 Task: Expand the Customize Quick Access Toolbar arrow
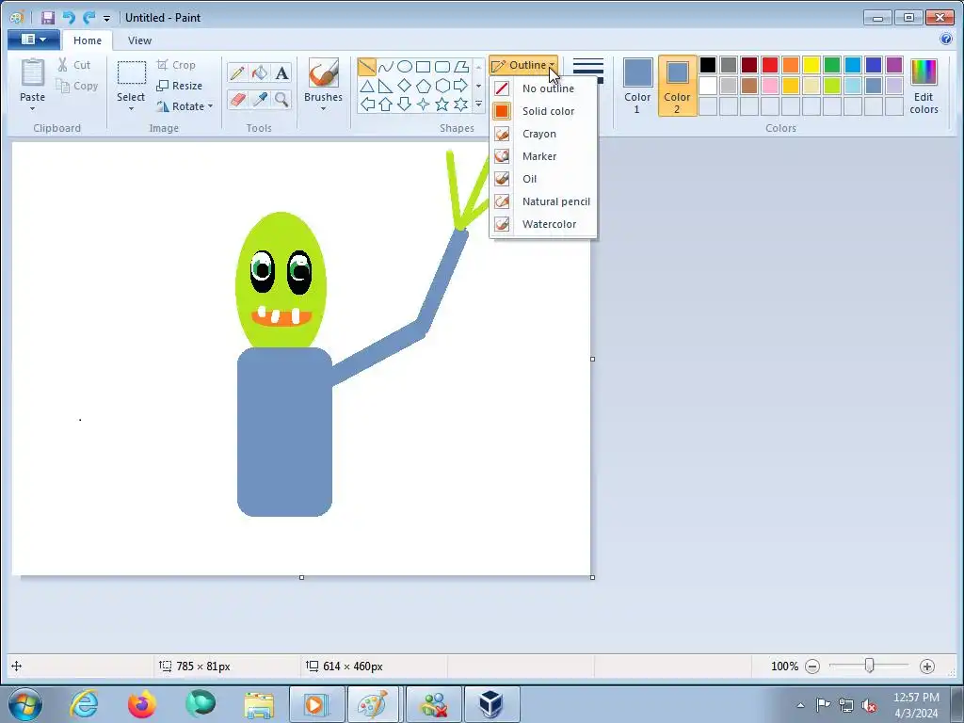point(106,19)
